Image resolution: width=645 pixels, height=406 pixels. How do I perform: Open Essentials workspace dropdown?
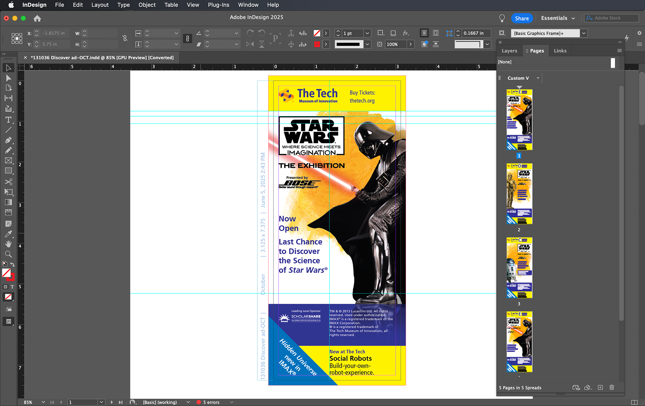pyautogui.click(x=558, y=18)
